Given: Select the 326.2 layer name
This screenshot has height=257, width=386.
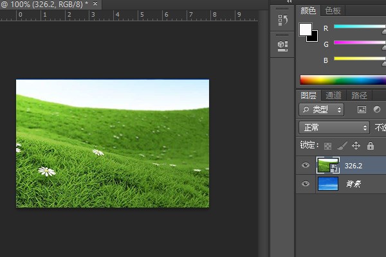Looking at the screenshot, I should tap(353, 166).
